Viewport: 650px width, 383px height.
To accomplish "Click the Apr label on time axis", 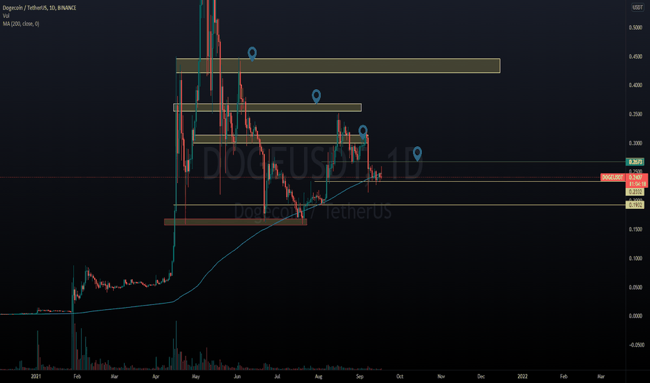I will pyautogui.click(x=156, y=376).
